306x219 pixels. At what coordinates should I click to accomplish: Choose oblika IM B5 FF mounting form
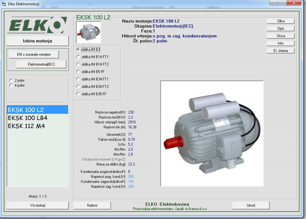(x=78, y=72)
